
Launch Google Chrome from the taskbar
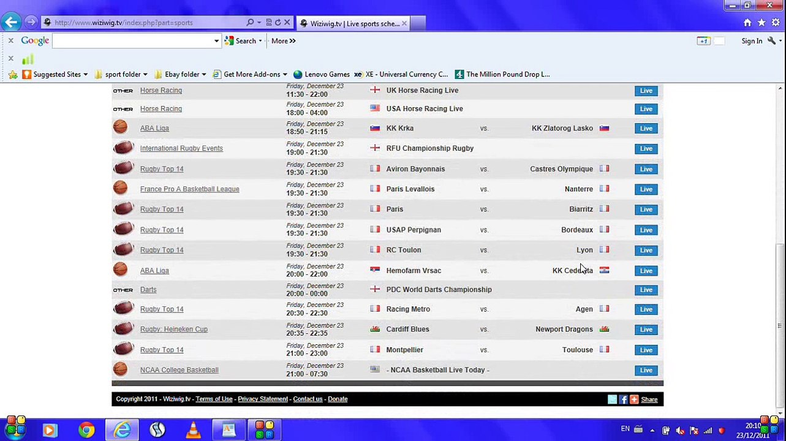click(86, 430)
